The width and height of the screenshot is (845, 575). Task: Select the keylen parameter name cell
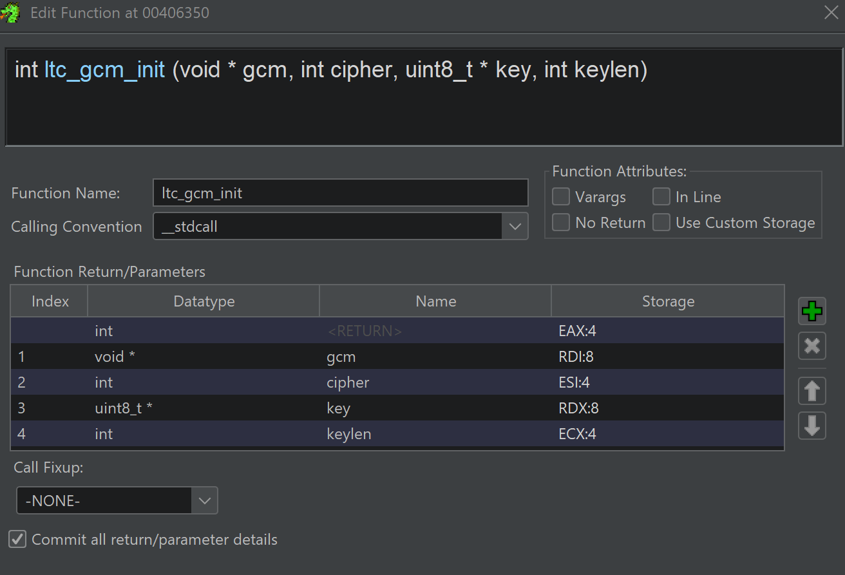pos(435,434)
